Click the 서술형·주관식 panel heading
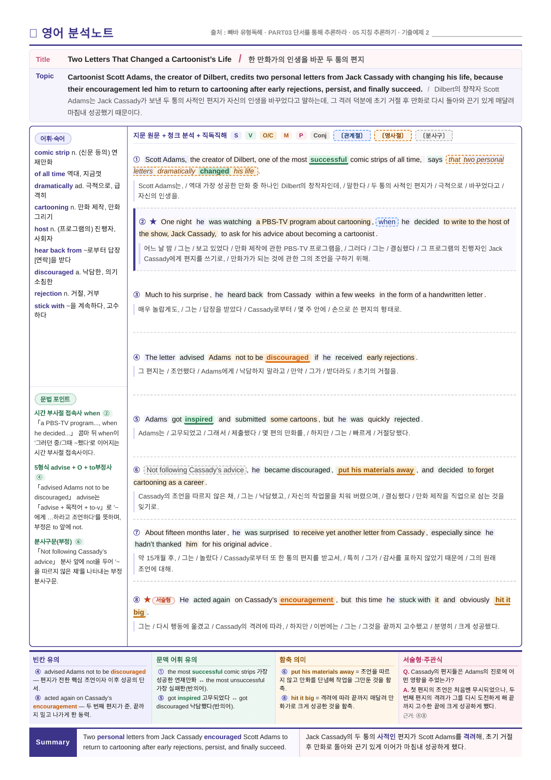This screenshot has height=780, width=551. coord(423,660)
